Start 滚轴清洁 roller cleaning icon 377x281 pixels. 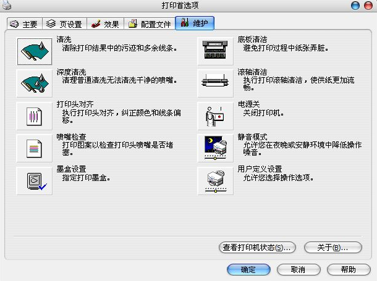(x=216, y=83)
